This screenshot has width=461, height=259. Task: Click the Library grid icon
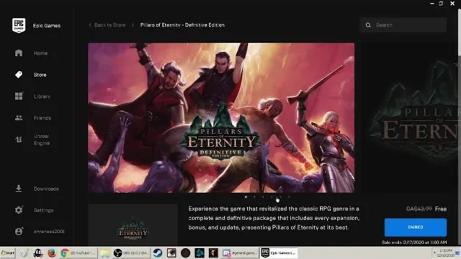(19, 96)
